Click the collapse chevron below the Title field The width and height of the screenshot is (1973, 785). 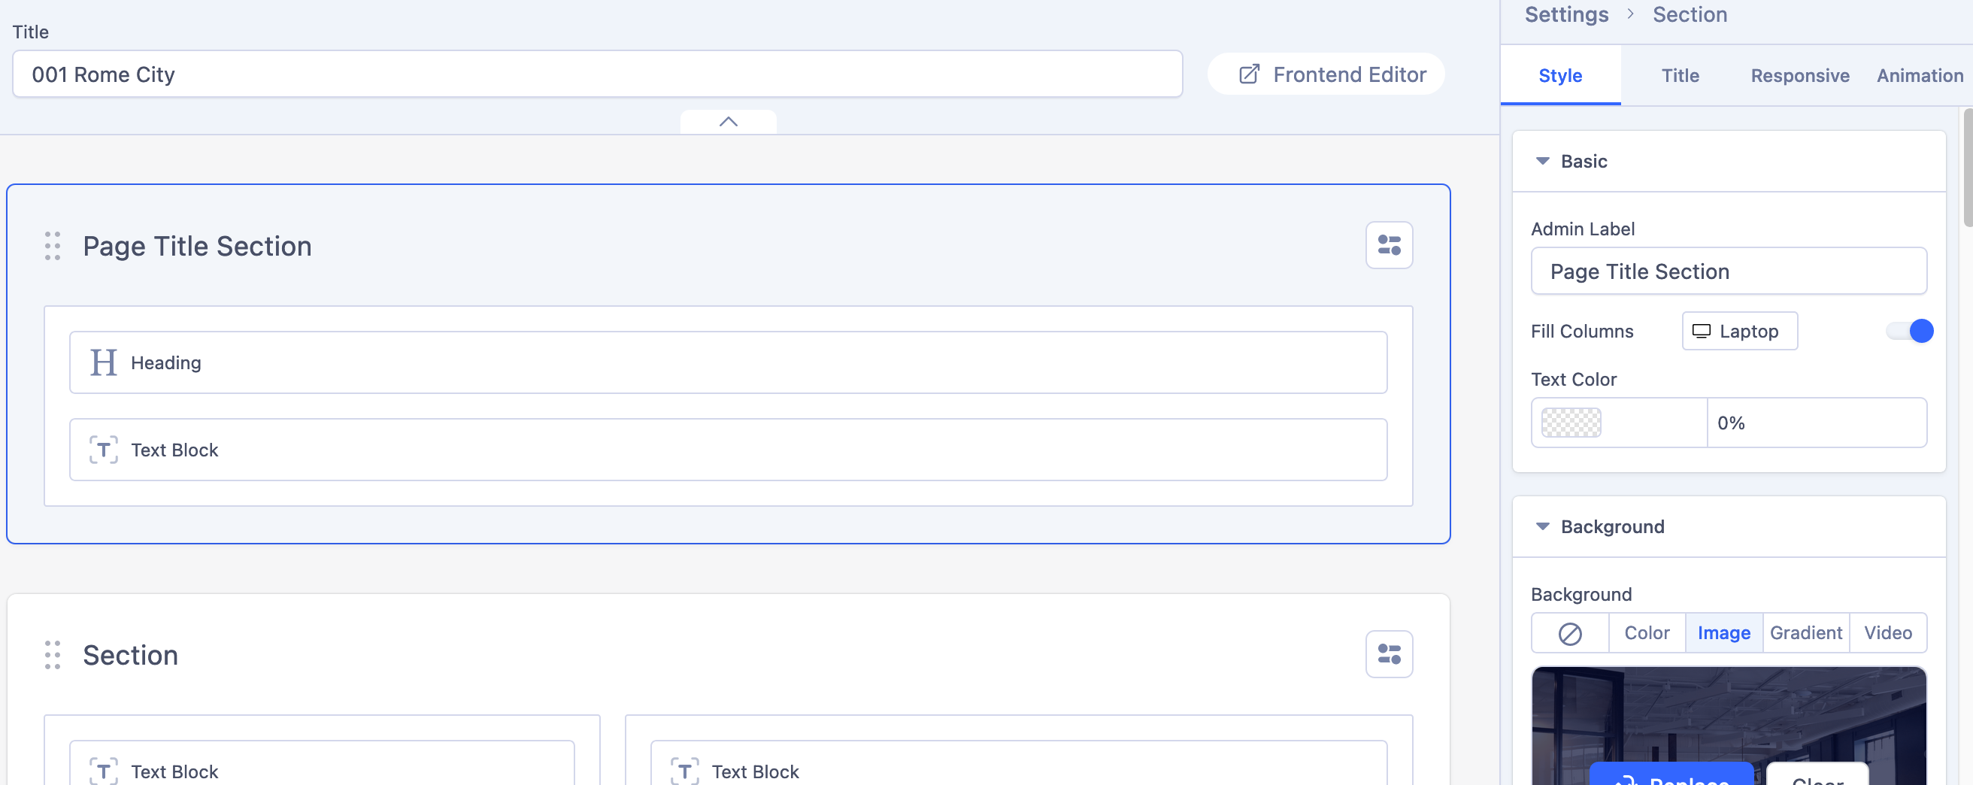click(x=729, y=123)
